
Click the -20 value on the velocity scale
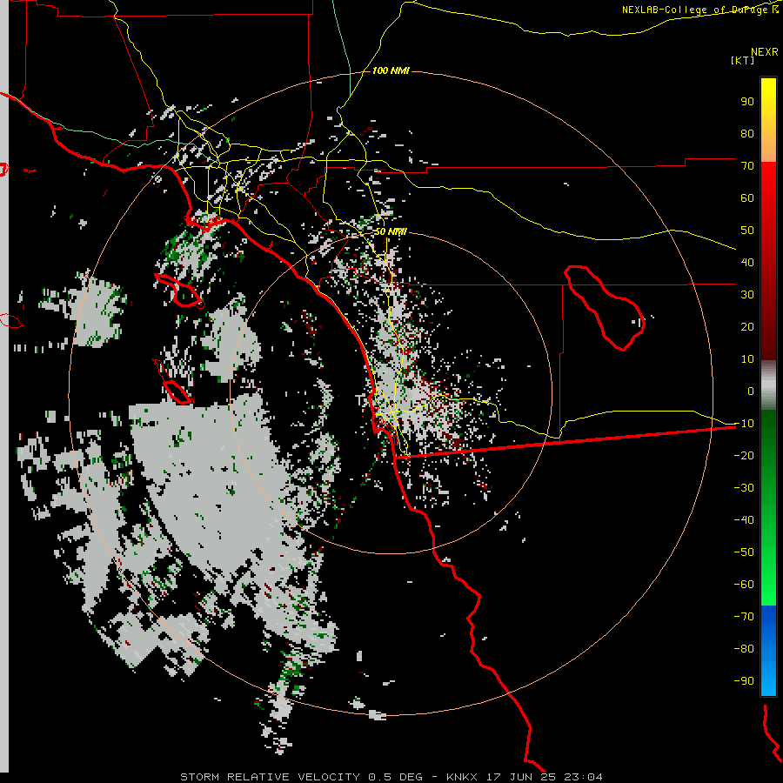(x=744, y=455)
